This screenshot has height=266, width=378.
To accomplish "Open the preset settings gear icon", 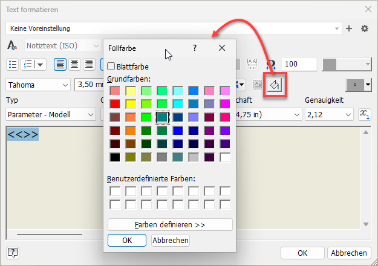I will (364, 28).
